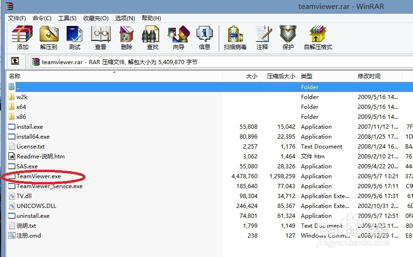Click the UNICOWS.DLL file icon
The height and width of the screenshot is (257, 413).
(x=12, y=206)
